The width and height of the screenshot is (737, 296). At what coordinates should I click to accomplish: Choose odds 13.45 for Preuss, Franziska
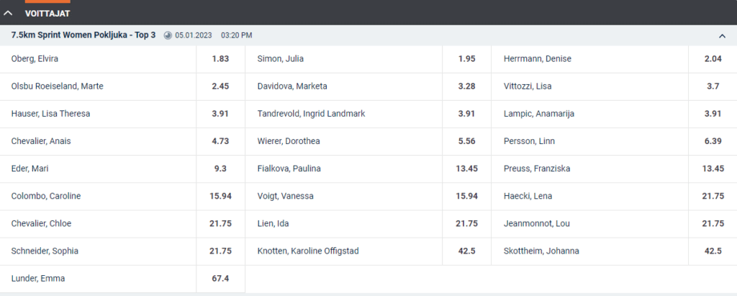(x=713, y=169)
